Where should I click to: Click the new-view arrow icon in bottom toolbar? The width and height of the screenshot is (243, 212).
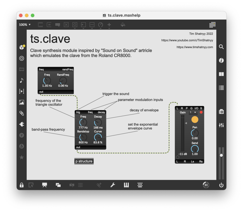31,185
